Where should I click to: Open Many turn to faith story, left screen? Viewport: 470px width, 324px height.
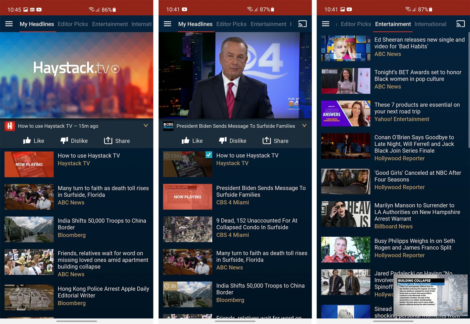(x=77, y=197)
